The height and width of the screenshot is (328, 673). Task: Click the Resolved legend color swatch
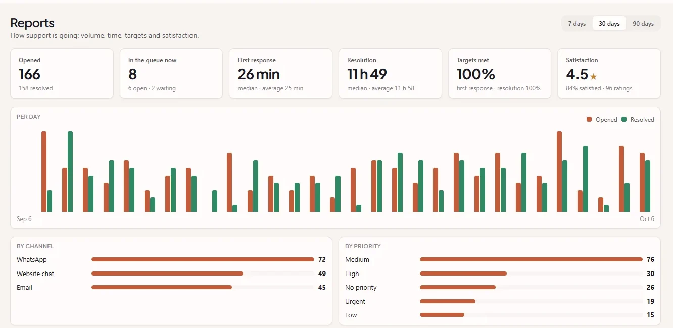(x=624, y=120)
